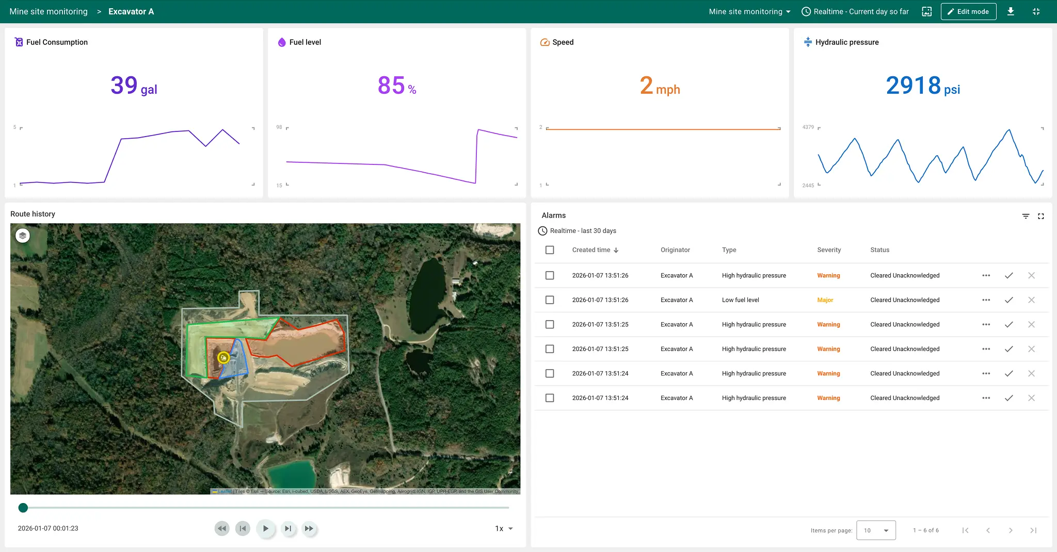Click the Edit mode button
Screen dimensions: 1057x552
(968, 11)
